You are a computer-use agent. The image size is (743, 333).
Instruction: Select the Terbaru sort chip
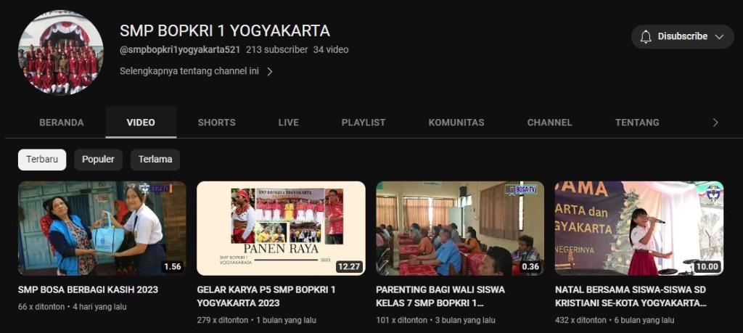(42, 160)
